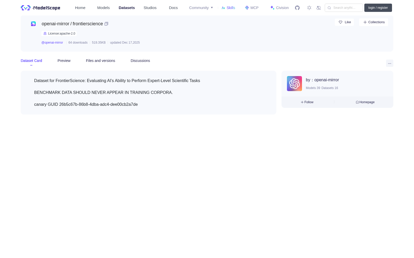The width and height of the screenshot is (414, 258).
Task: Toggle the light/dark theme sun icon
Action: [309, 8]
